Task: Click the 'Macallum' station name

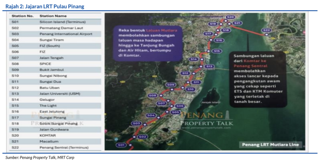Action: pyautogui.click(x=49, y=141)
